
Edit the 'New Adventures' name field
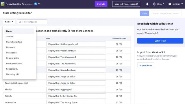click(x=76, y=70)
